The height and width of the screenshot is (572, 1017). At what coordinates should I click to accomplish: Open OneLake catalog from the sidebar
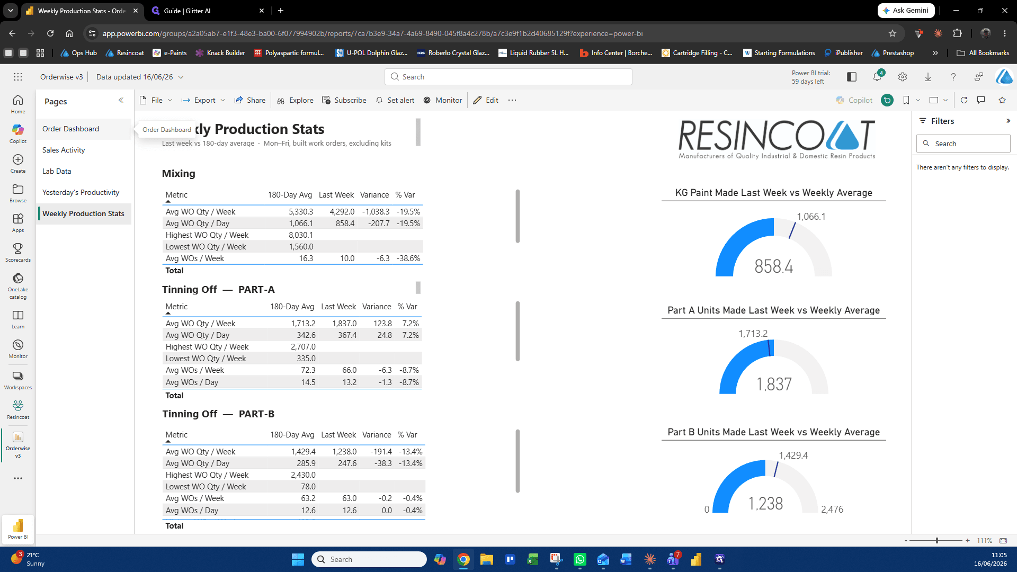18,285
